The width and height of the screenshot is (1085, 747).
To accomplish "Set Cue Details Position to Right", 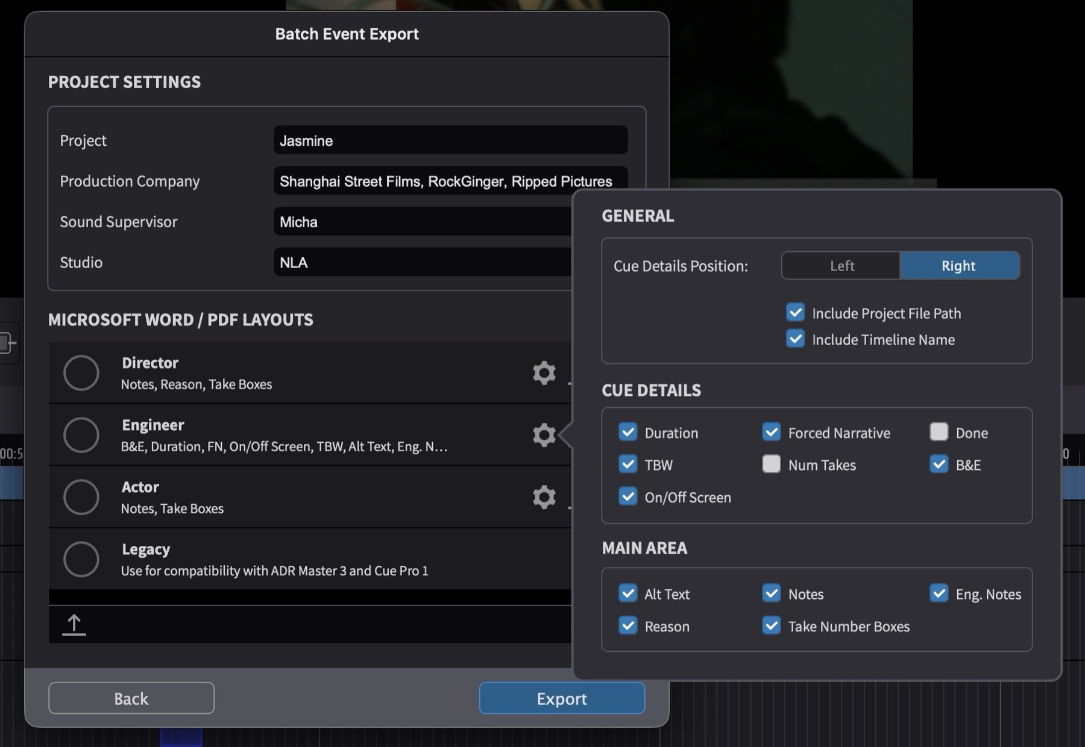I will [960, 266].
